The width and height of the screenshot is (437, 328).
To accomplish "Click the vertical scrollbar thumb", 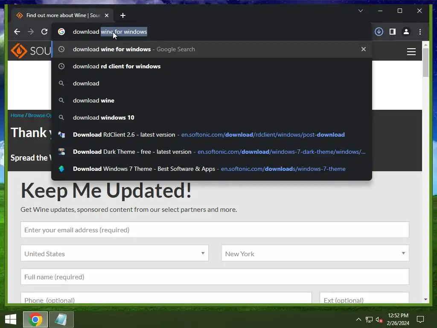I will 425,62.
